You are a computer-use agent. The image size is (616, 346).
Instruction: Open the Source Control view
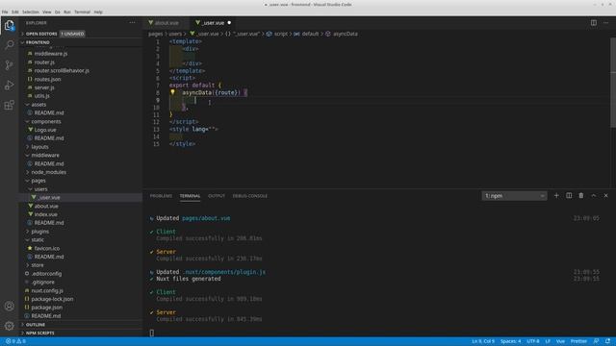(9, 65)
